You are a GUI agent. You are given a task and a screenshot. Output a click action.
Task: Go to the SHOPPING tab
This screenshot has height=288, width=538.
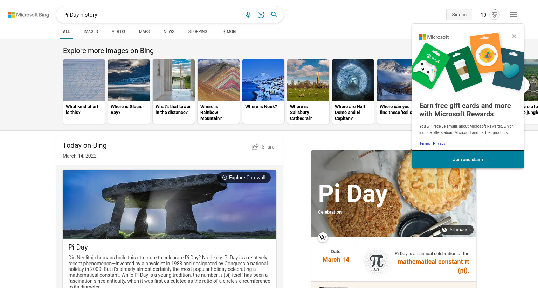pos(198,31)
